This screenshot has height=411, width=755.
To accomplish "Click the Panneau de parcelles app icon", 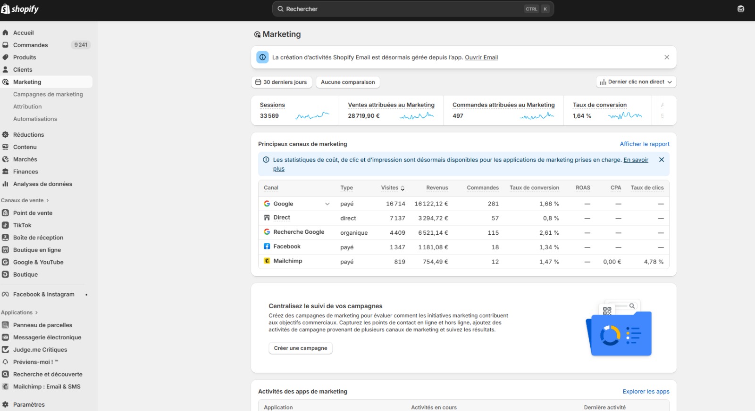I will pos(5,325).
